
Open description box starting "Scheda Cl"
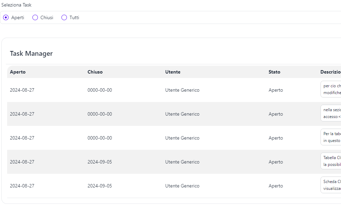pos(331,185)
